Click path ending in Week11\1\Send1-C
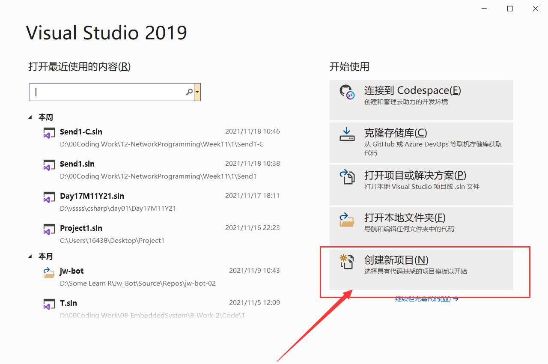Screen dimensions: 548x364 (162, 144)
